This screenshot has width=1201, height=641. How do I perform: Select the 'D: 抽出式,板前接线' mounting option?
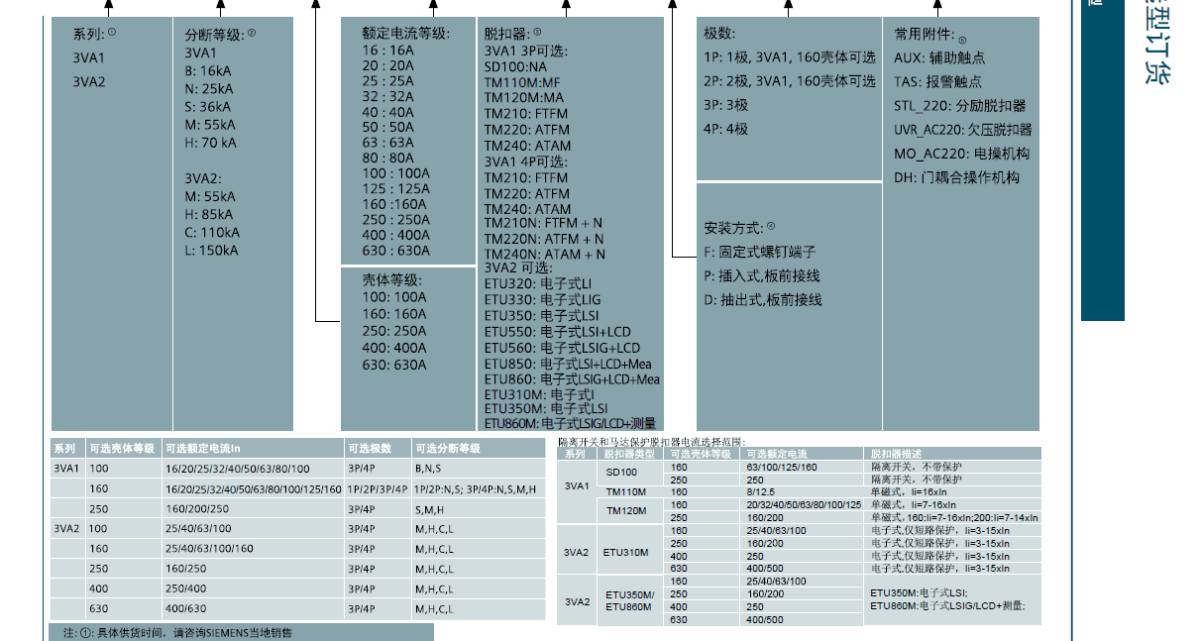[763, 299]
